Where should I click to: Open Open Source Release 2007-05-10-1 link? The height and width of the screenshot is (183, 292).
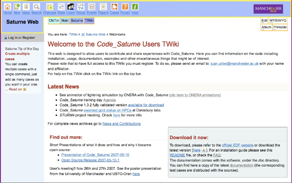click(90, 160)
